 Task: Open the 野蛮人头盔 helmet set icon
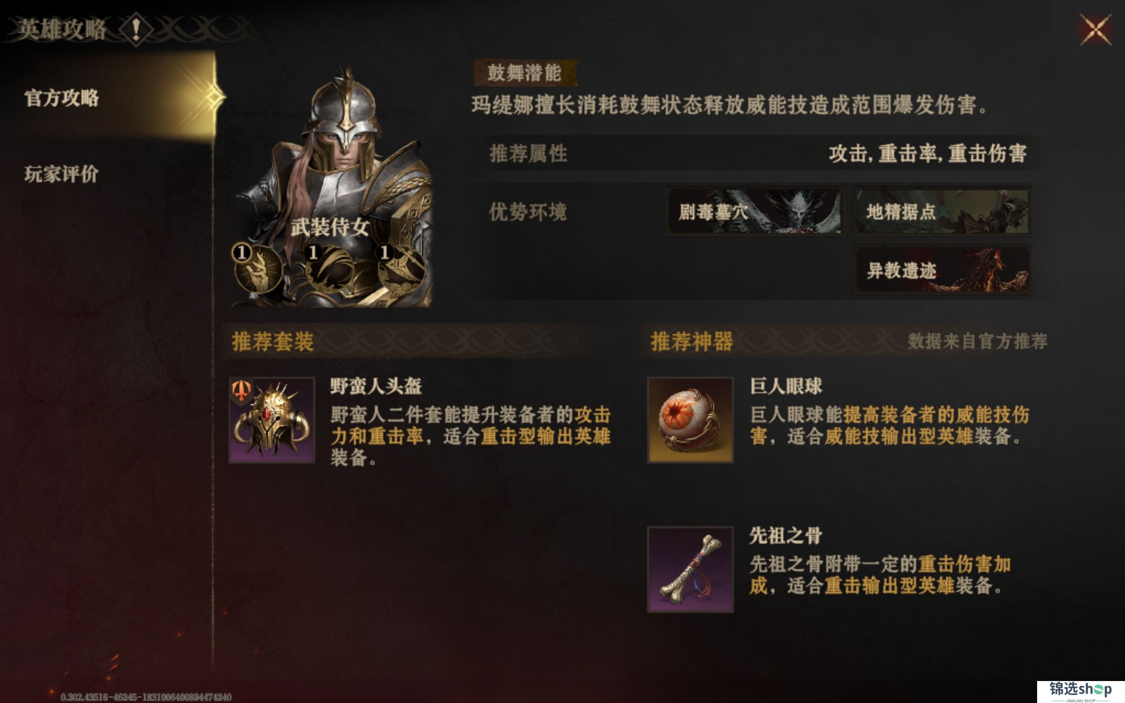pos(272,420)
